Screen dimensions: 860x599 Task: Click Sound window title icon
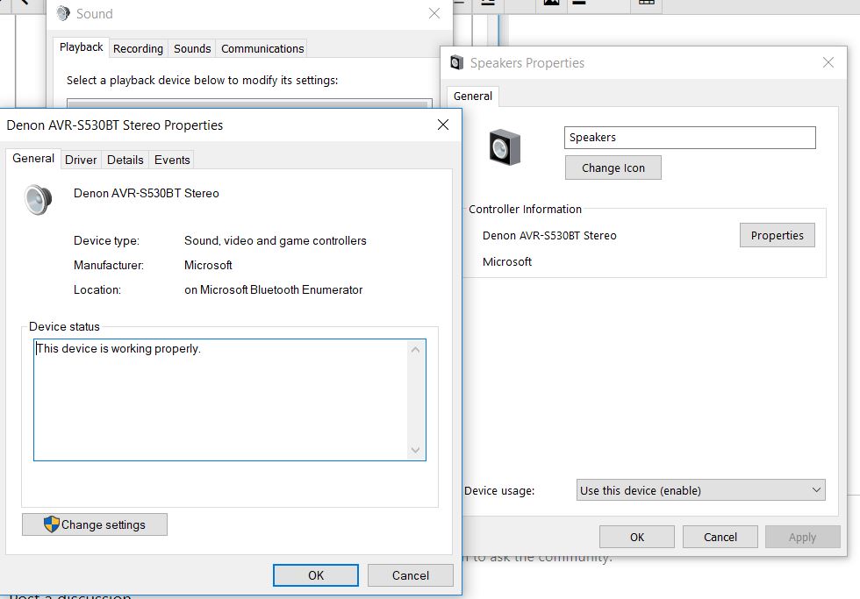(63, 13)
